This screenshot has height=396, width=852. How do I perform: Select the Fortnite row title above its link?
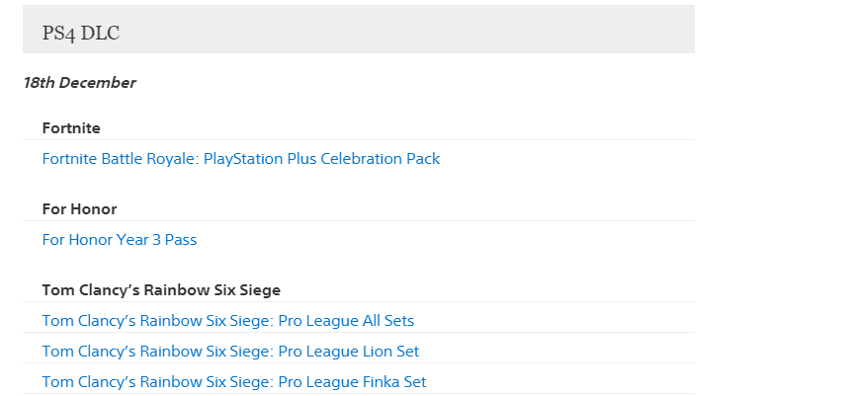[x=71, y=128]
